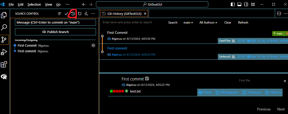Image resolution: width=288 pixels, height=114 pixels.
Task: Click the commit checkmark icon in Source Control
Action: pos(66,14)
